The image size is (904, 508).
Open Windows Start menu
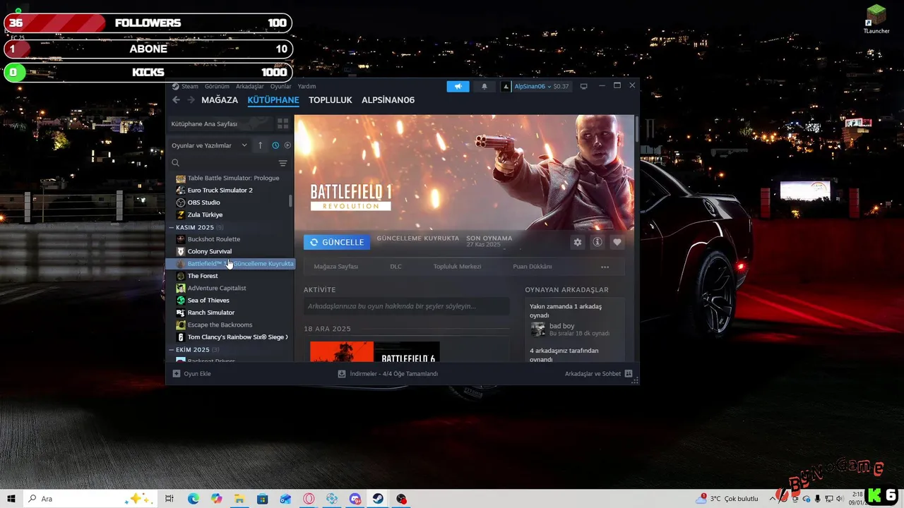pos(11,498)
